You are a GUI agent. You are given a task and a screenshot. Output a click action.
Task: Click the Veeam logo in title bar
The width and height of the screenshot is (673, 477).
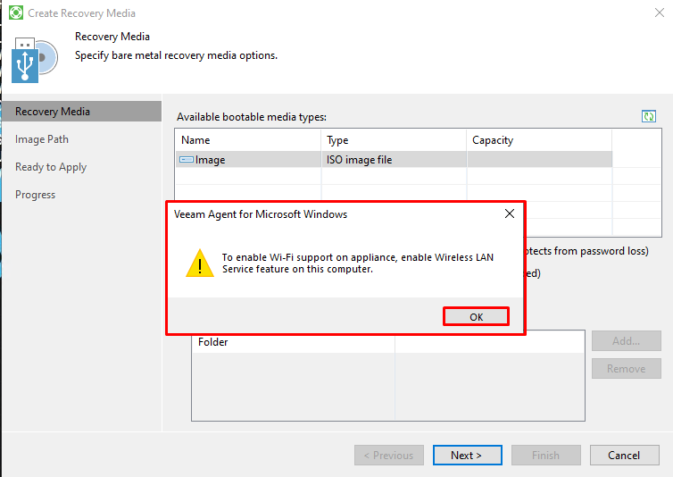pyautogui.click(x=16, y=13)
